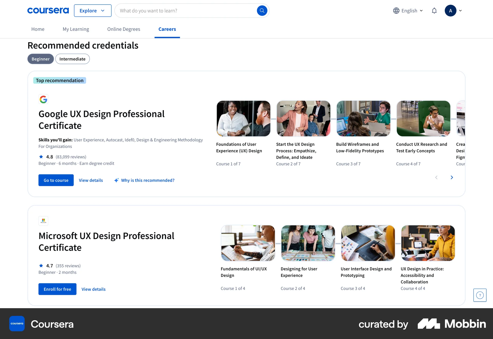The image size is (493, 339).
Task: Click the globe language icon
Action: (396, 11)
